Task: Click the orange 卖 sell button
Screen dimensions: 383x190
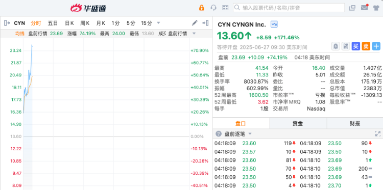Action: 366,46
